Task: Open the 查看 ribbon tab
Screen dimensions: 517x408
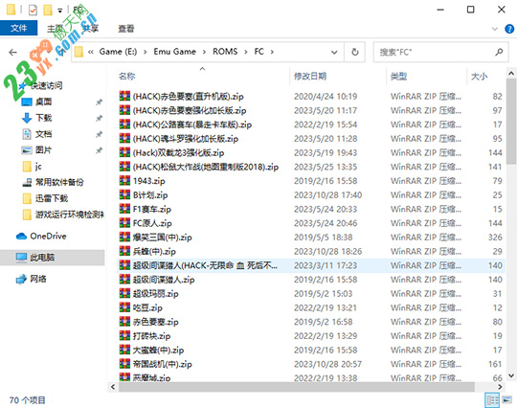Action: pos(126,29)
